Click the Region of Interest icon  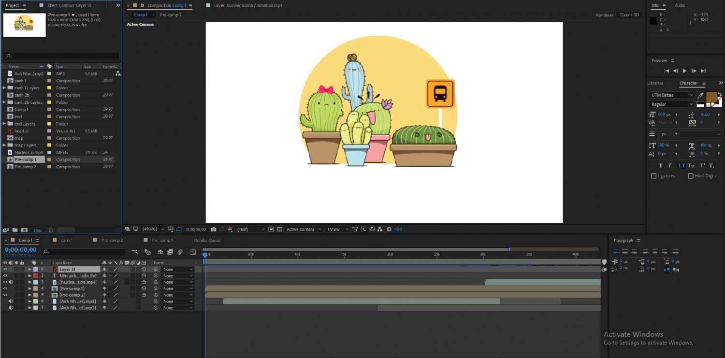click(271, 229)
